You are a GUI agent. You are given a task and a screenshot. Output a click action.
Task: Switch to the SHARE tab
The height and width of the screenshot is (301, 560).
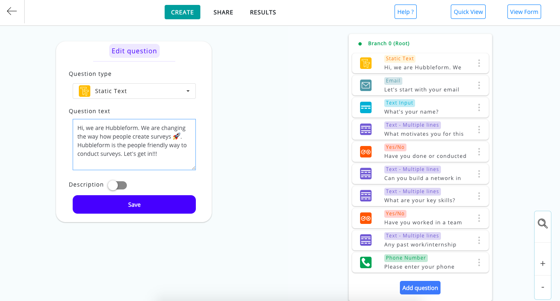coord(223,12)
